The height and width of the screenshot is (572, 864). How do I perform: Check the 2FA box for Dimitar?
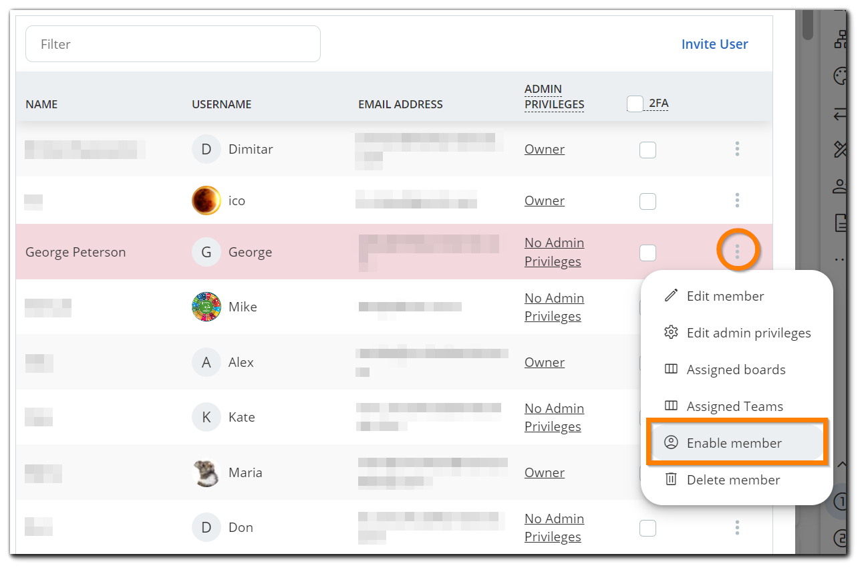tap(647, 150)
